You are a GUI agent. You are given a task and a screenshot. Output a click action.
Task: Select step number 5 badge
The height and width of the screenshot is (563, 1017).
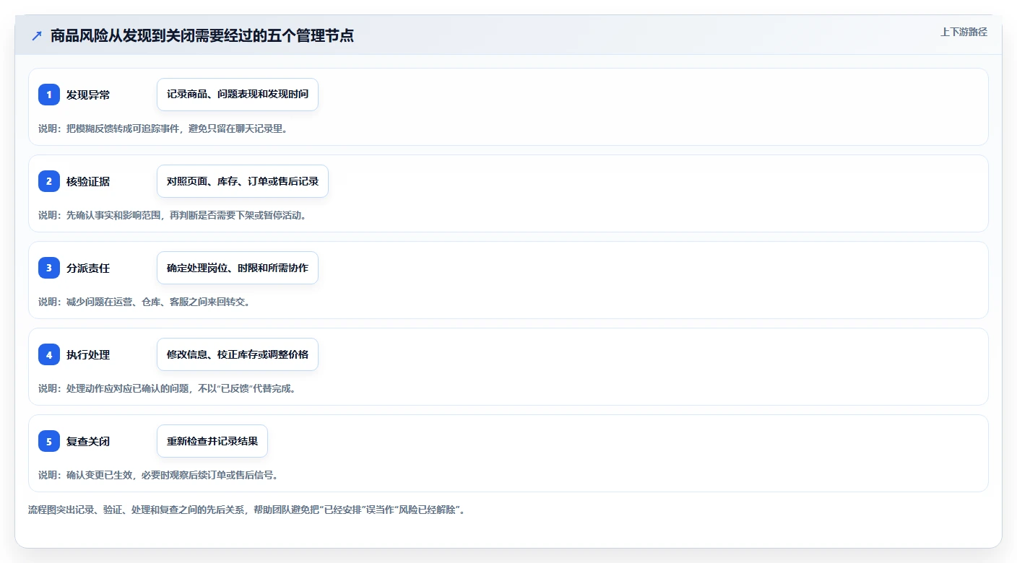point(49,441)
